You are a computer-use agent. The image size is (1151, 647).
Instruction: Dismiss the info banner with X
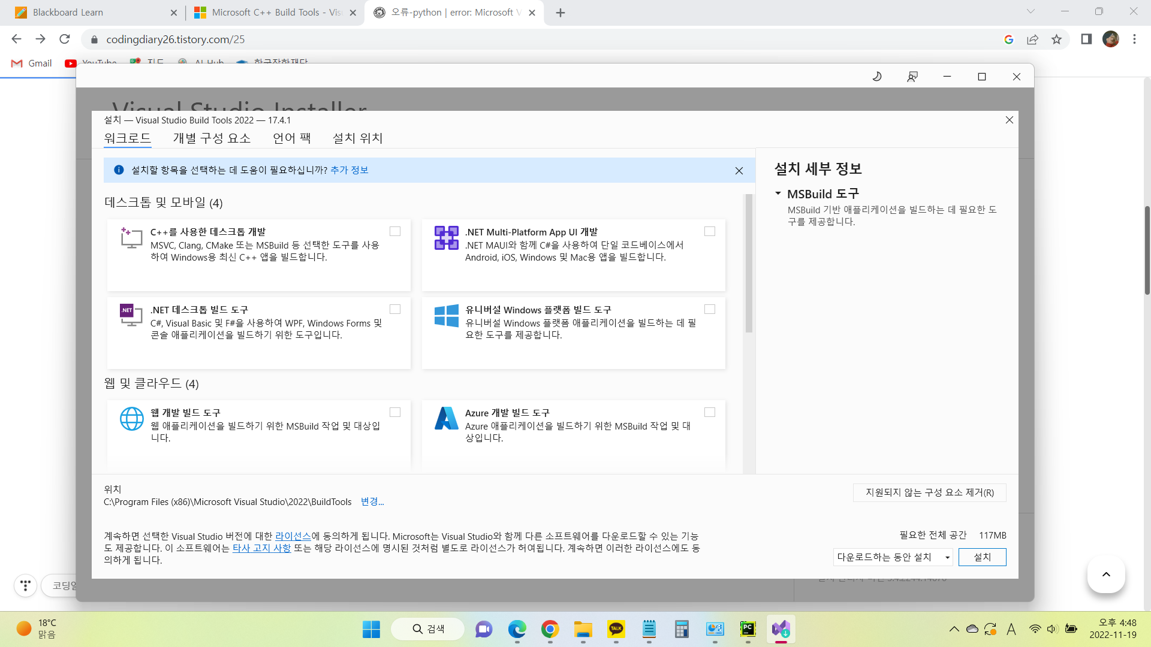(739, 171)
